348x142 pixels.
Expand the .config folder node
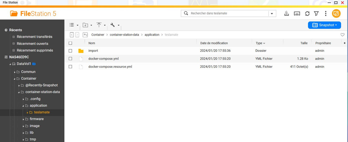point(23,99)
